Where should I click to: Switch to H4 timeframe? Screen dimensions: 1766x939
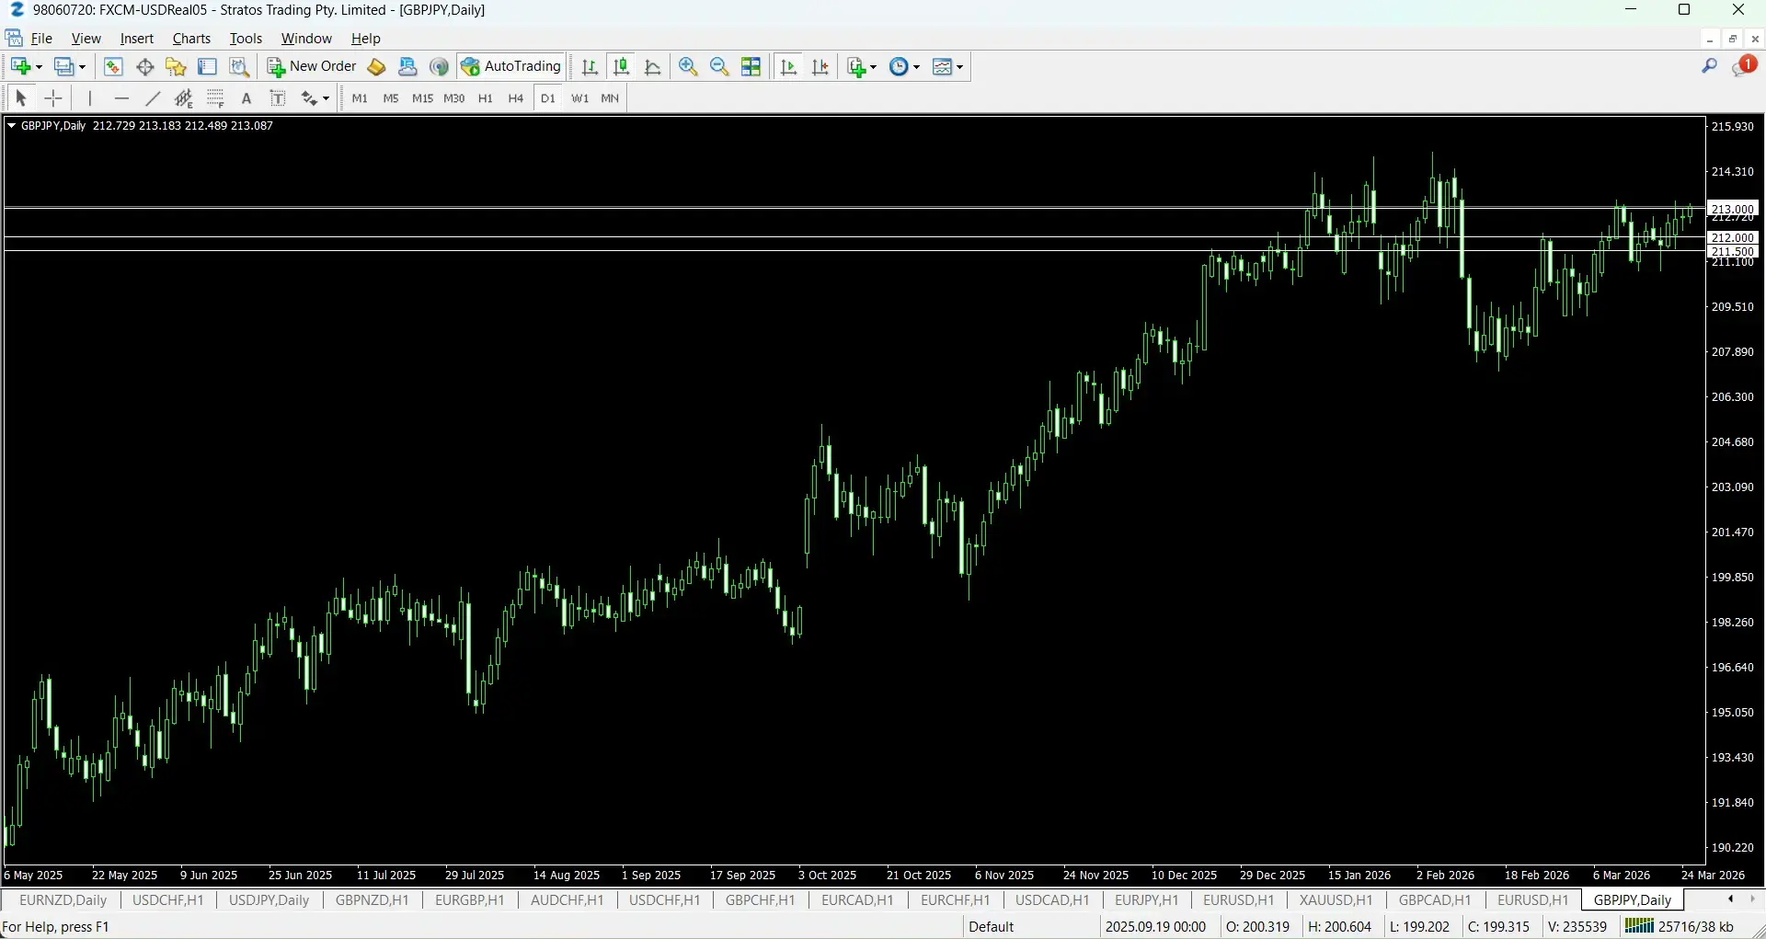tap(516, 98)
